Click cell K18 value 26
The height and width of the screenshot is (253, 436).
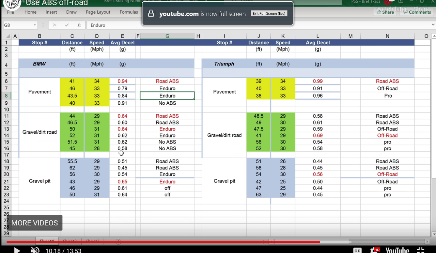pos(283,161)
